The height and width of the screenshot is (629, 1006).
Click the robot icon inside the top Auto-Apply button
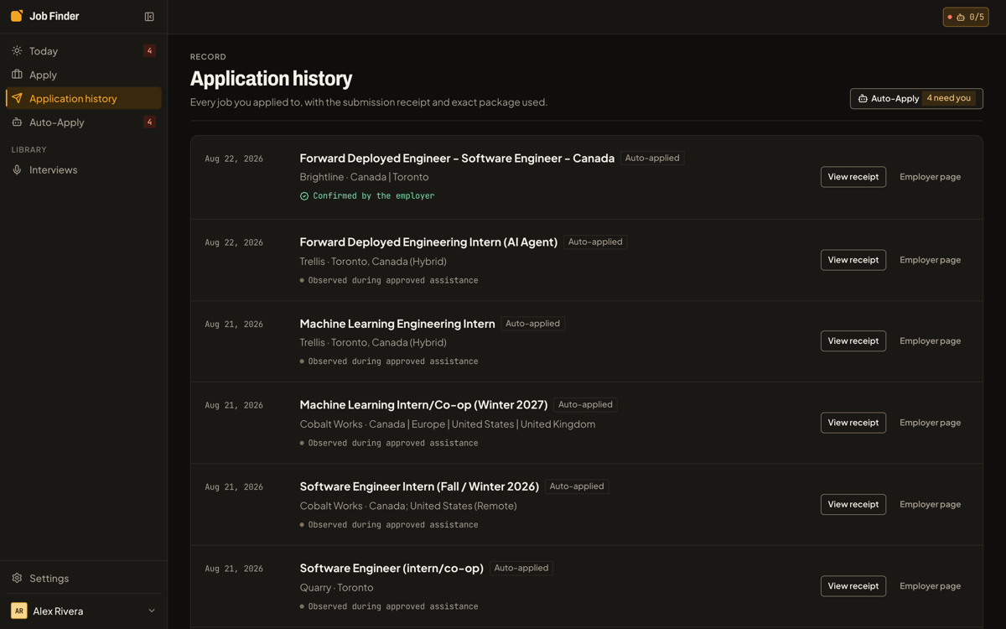pyautogui.click(x=863, y=98)
